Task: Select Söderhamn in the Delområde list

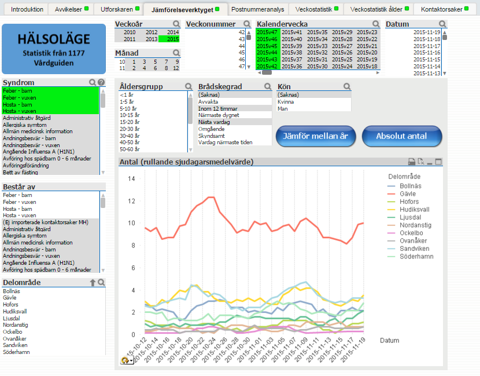Action: pos(54,352)
